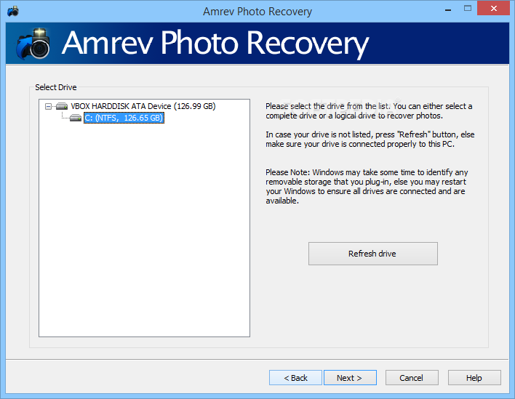Open the Help button
This screenshot has width=515, height=399.
[474, 378]
